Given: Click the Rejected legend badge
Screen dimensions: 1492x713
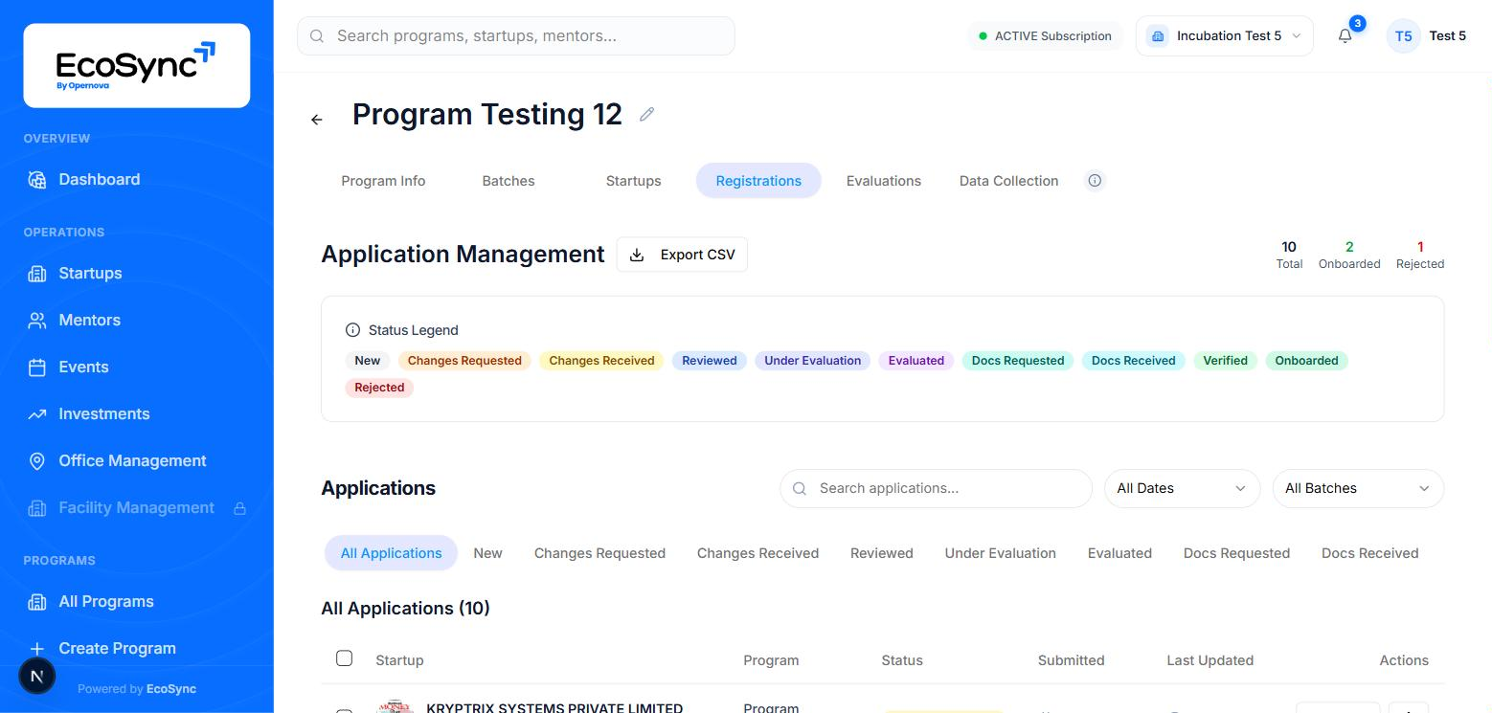Looking at the screenshot, I should 379,388.
